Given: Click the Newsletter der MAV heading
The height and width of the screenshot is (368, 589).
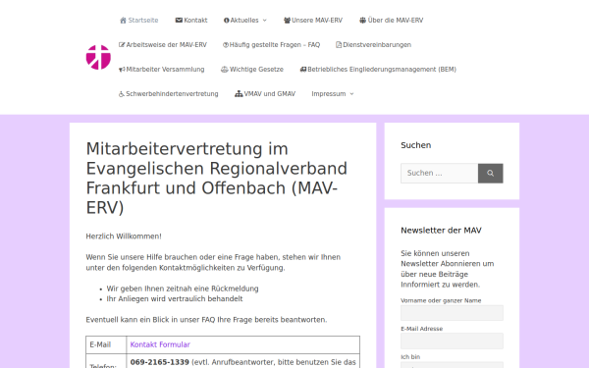Looking at the screenshot, I should pyautogui.click(x=441, y=231).
